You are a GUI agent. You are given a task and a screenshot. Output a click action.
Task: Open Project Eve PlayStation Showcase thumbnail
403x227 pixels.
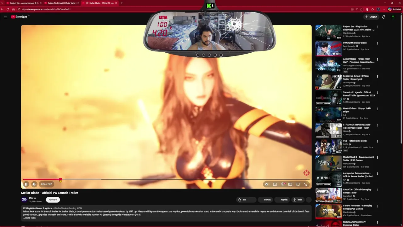coord(328,32)
